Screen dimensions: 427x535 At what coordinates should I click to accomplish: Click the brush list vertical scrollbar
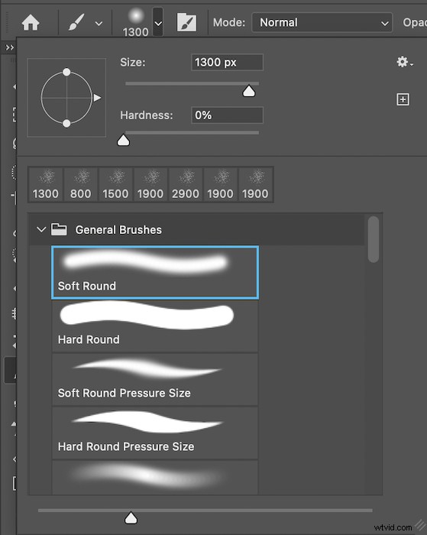point(374,239)
